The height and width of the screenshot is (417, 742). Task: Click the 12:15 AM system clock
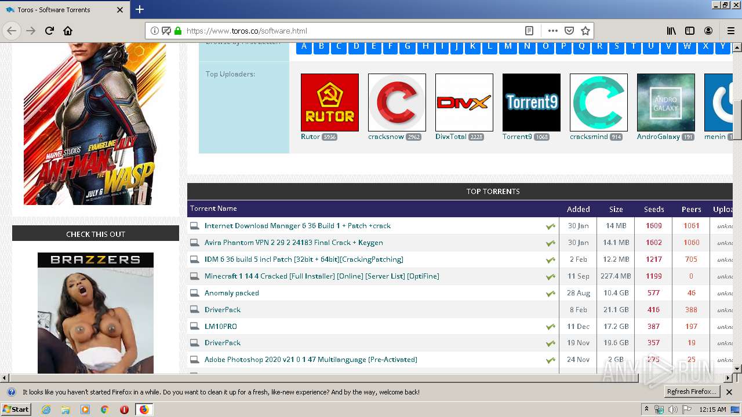tap(712, 409)
